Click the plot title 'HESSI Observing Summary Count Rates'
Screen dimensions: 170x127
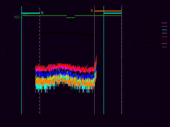pos(74,3)
